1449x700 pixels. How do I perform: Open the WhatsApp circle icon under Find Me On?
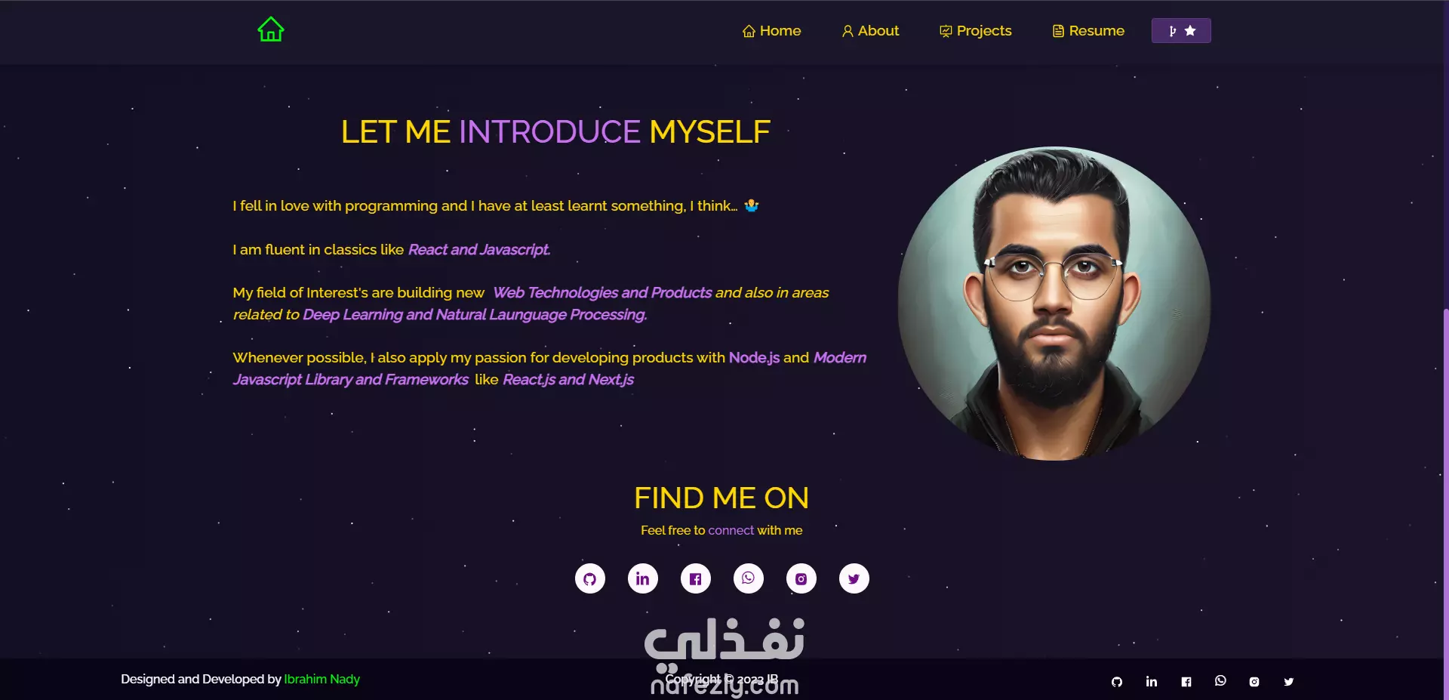point(749,578)
